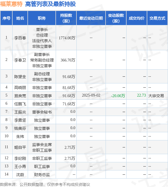Click the 法定代表人 position text
The width and height of the screenshot is (168, 187).
pos(42,41)
